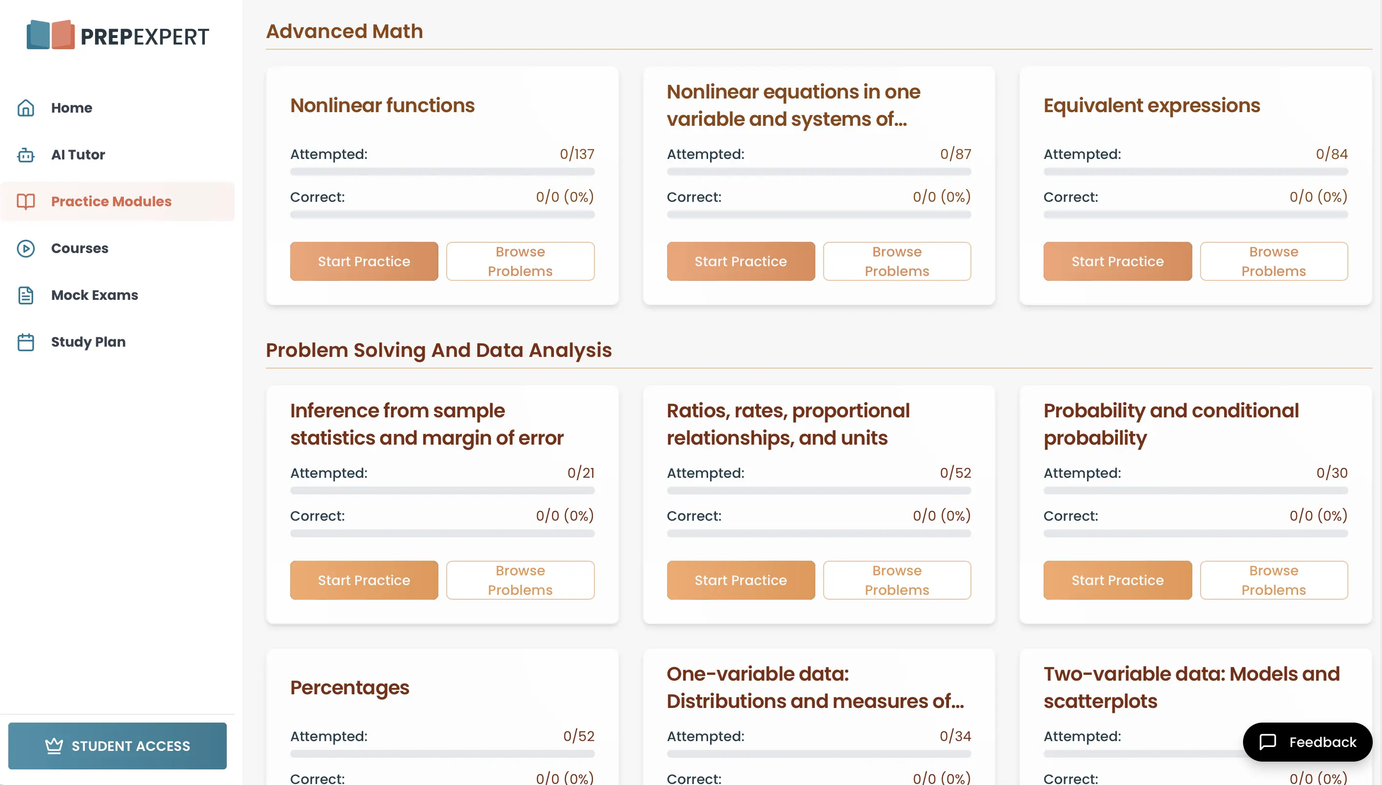Start Practice for Equivalent expressions

point(1118,261)
